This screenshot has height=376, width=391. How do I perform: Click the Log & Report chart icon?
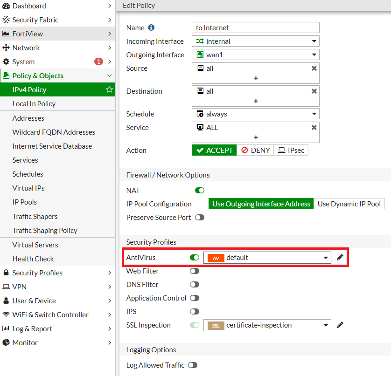pos(6,328)
